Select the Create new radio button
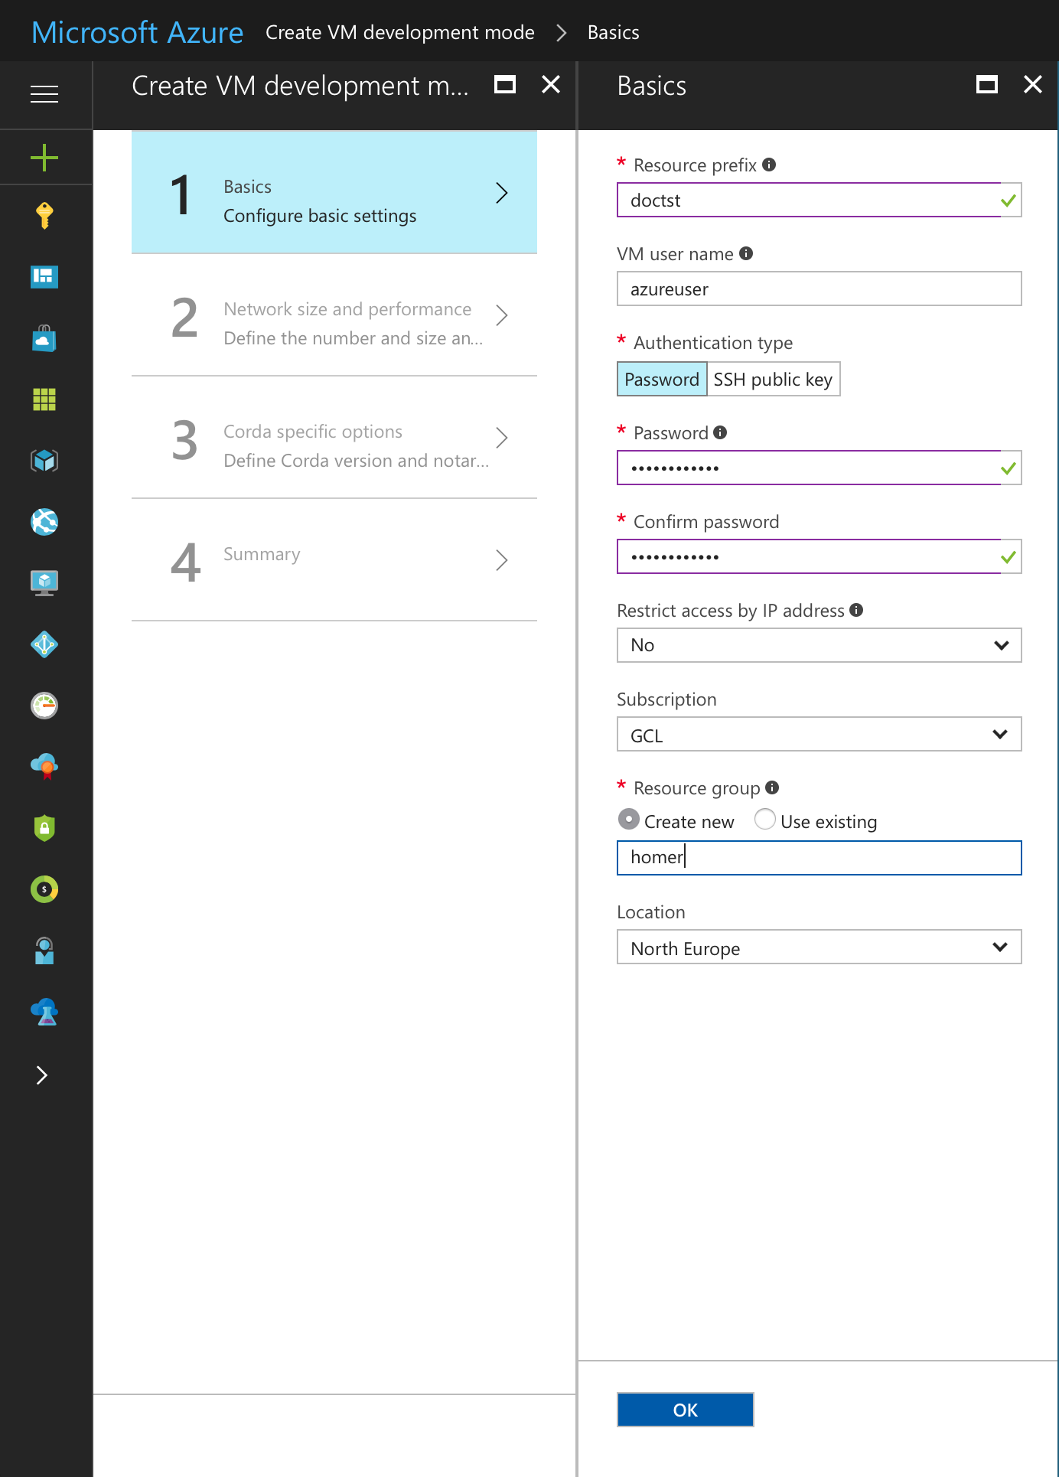 pos(628,820)
